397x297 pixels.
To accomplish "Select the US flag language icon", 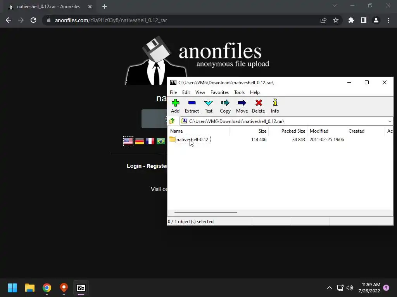I will pos(128,141).
